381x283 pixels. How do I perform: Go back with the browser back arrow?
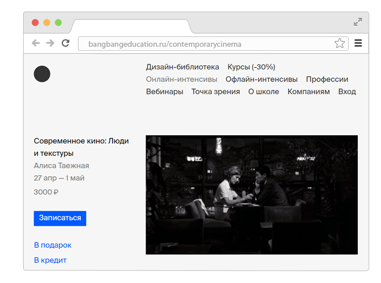point(36,43)
